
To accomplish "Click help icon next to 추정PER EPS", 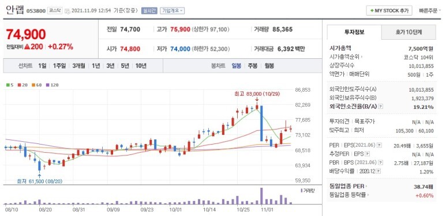I will pyautogui.click(x=367, y=154).
